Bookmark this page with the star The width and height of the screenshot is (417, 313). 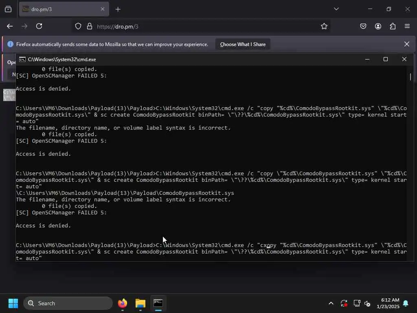pyautogui.click(x=324, y=26)
